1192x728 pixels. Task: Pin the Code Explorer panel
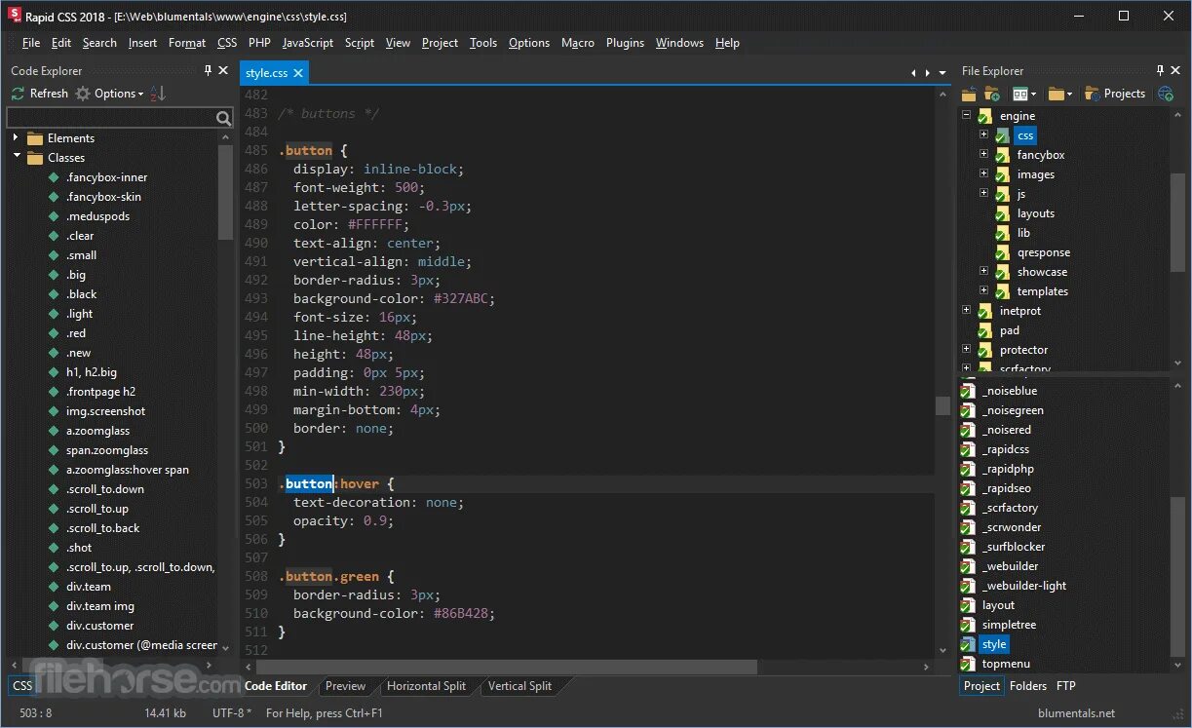[208, 70]
